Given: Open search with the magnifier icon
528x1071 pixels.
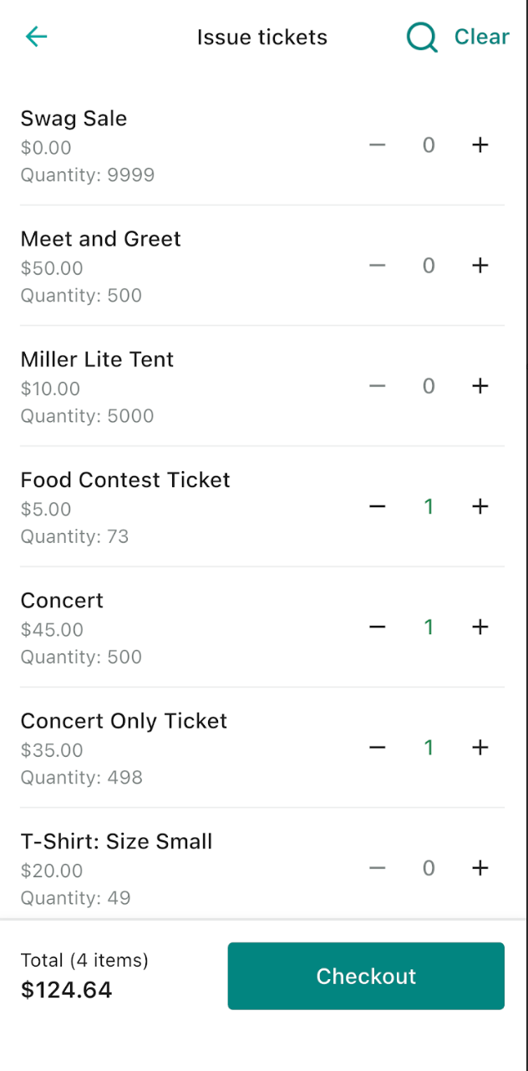Looking at the screenshot, I should [422, 38].
